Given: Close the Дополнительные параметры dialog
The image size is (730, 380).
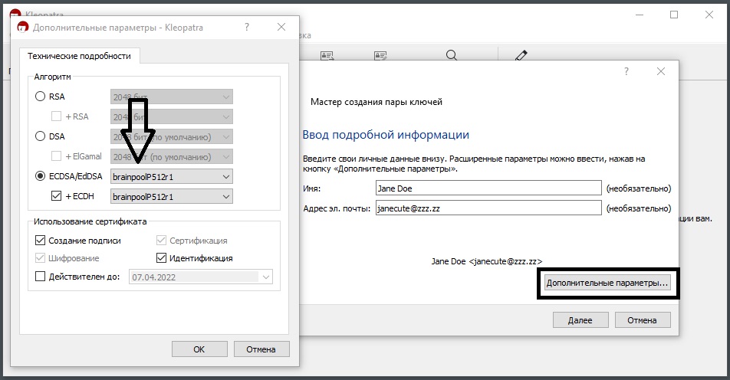Looking at the screenshot, I should 281,27.
